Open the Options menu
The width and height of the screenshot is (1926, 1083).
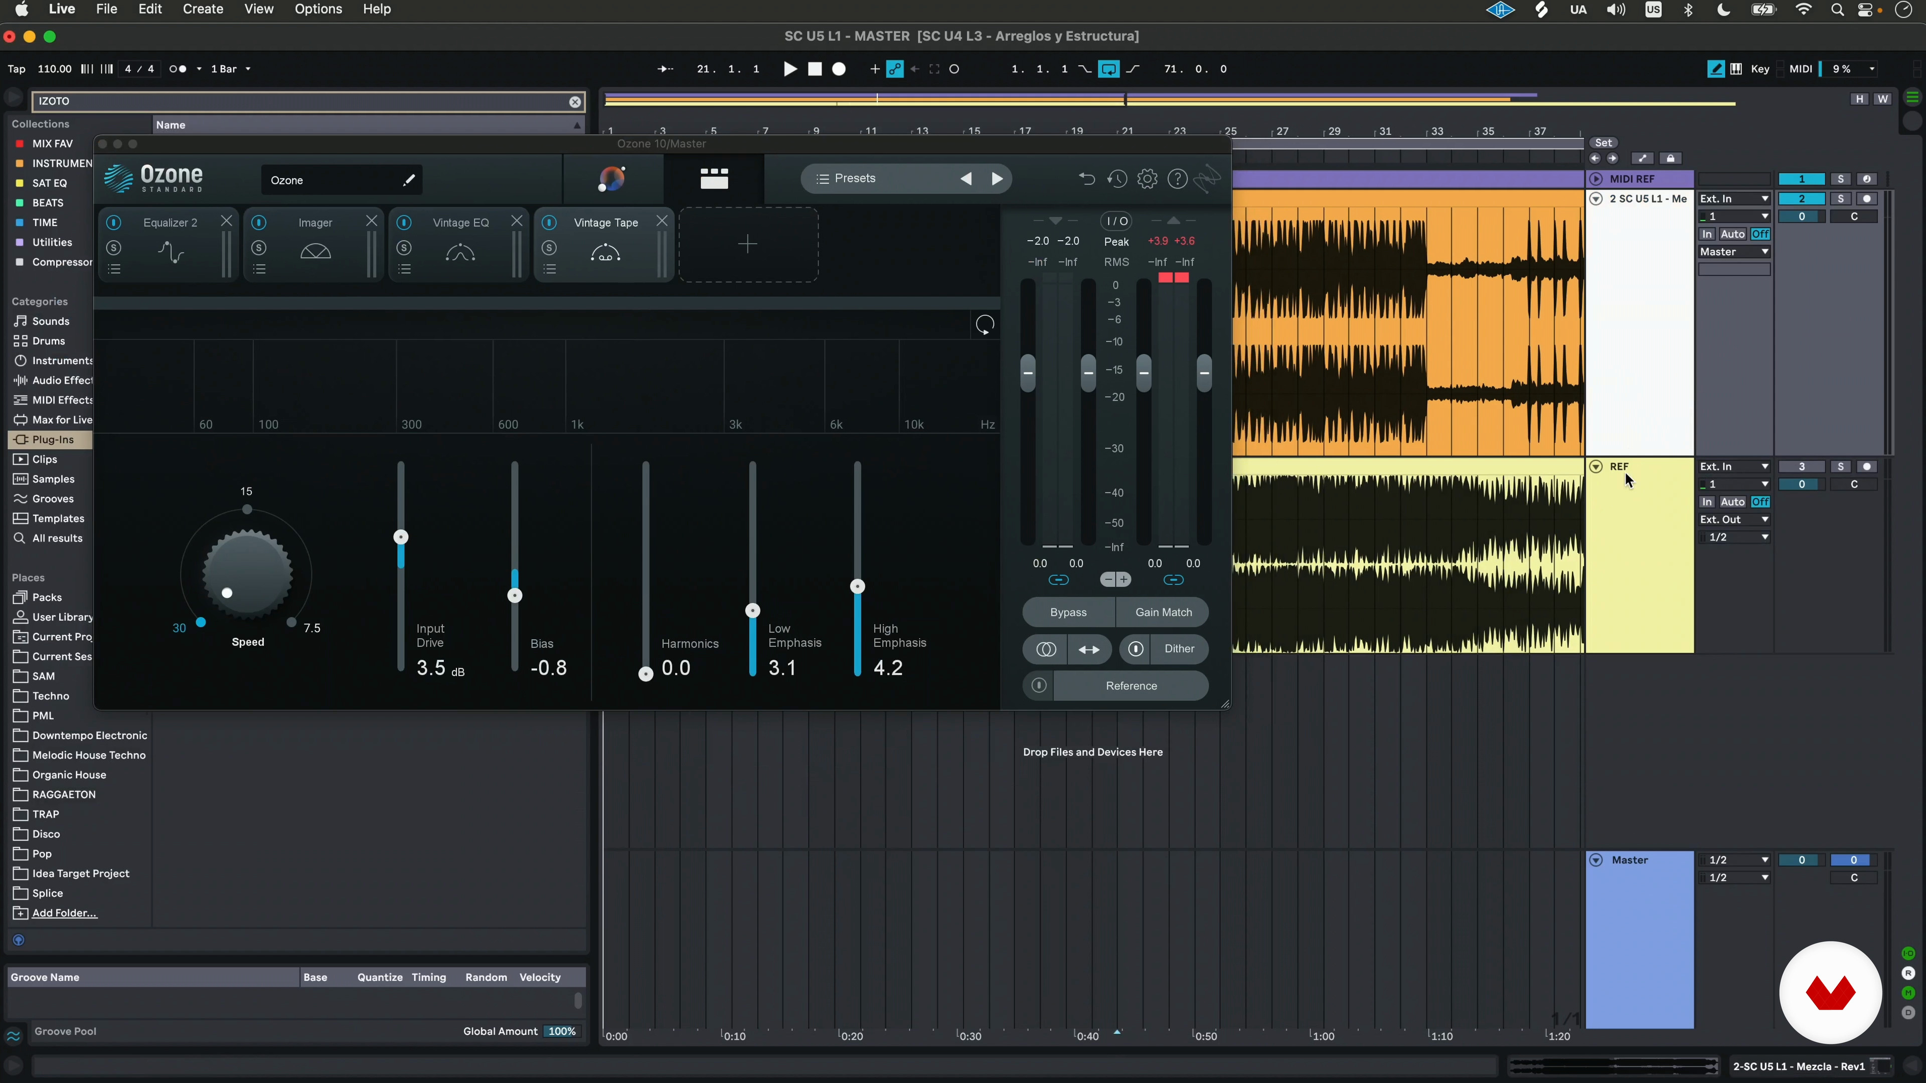318,9
